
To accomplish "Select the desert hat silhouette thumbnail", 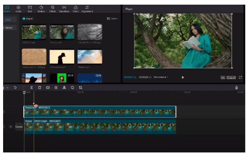I will (x=34, y=78).
